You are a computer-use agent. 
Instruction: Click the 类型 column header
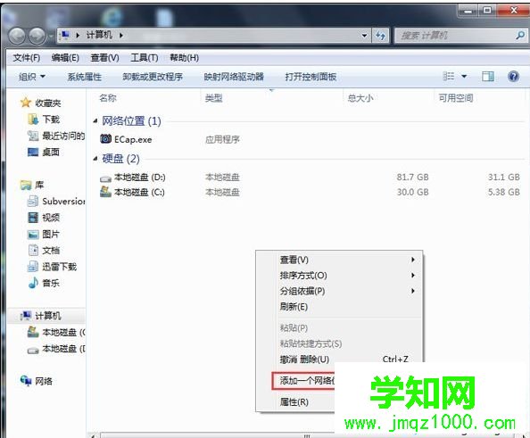pos(213,98)
